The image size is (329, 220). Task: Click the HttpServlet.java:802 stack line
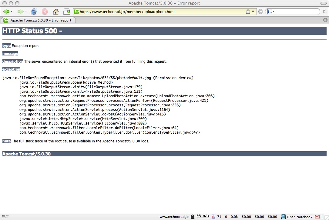point(83,123)
